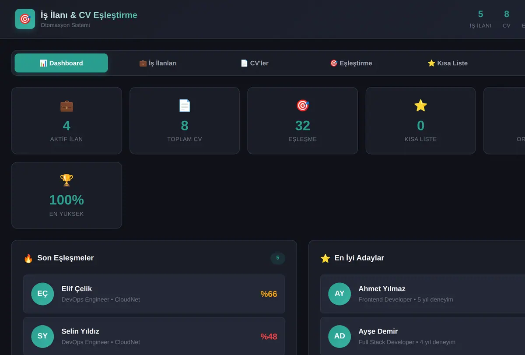This screenshot has width=525, height=355.
Task: Click the %48 score for Selin Yıldız
Action: tap(269, 337)
